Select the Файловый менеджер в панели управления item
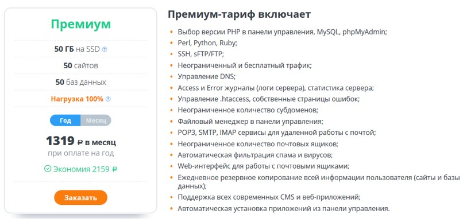Screen dimensions: 463x222 pyautogui.click(x=250, y=122)
